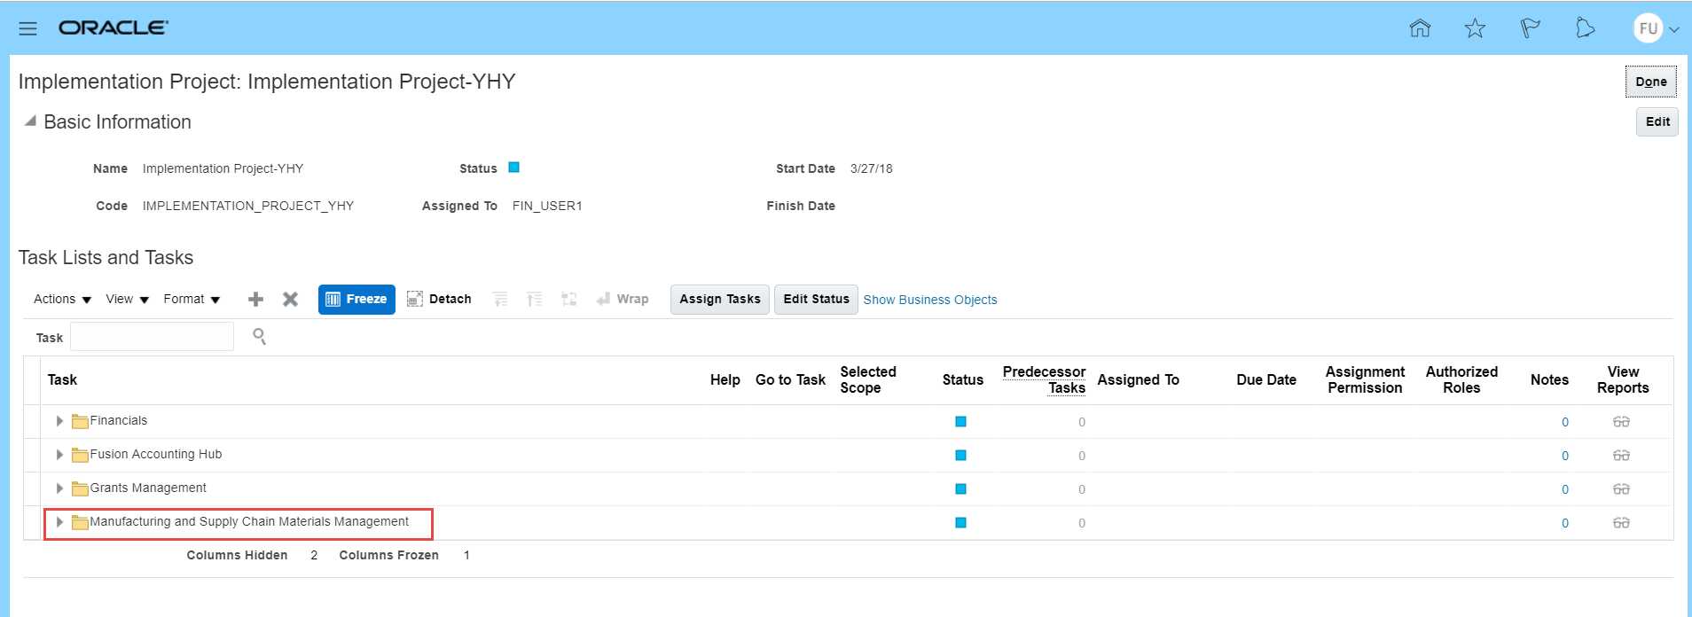This screenshot has width=1692, height=617.
Task: Click the Edit button
Action: pos(1657,121)
